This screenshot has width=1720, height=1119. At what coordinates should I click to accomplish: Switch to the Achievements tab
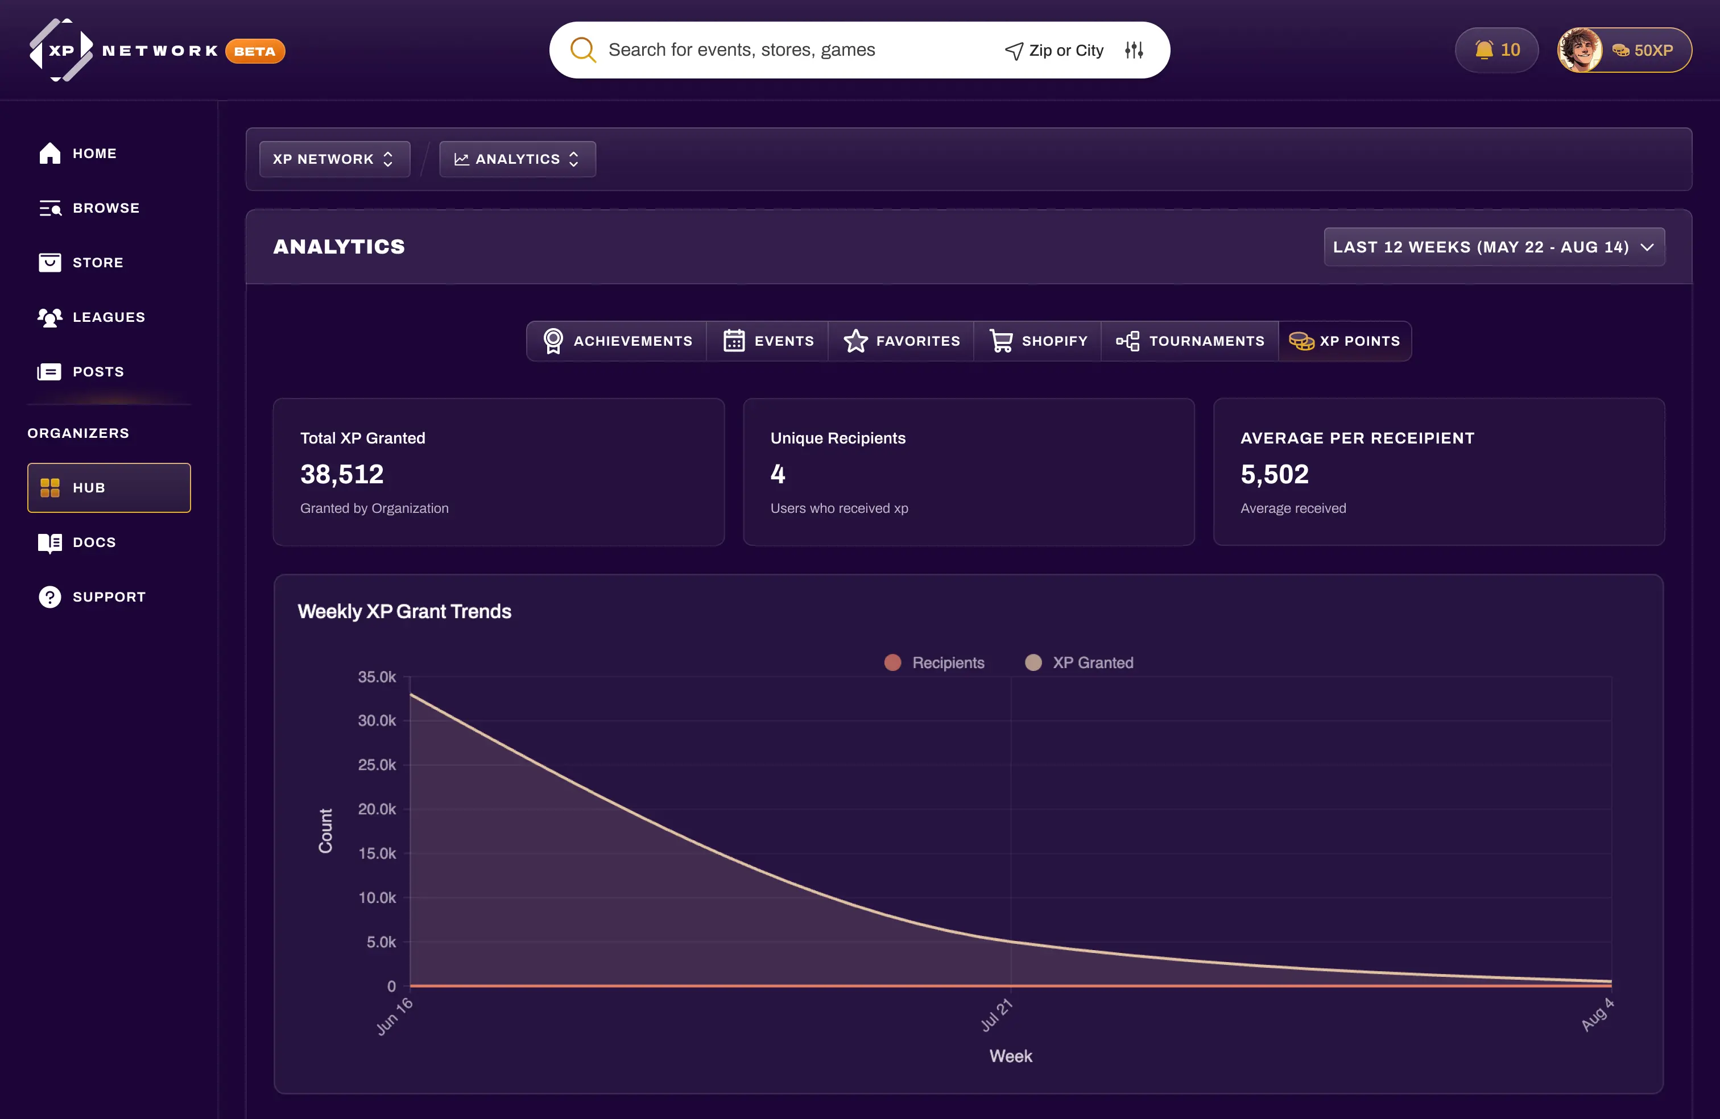[616, 340]
